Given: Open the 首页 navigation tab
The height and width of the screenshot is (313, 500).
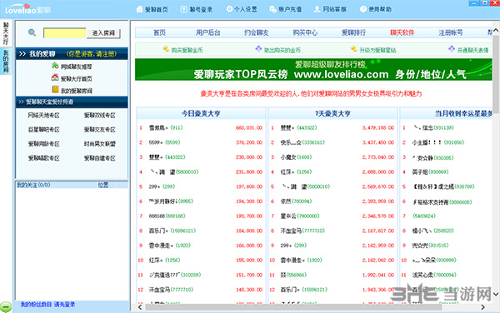Looking at the screenshot, I should (x=159, y=32).
